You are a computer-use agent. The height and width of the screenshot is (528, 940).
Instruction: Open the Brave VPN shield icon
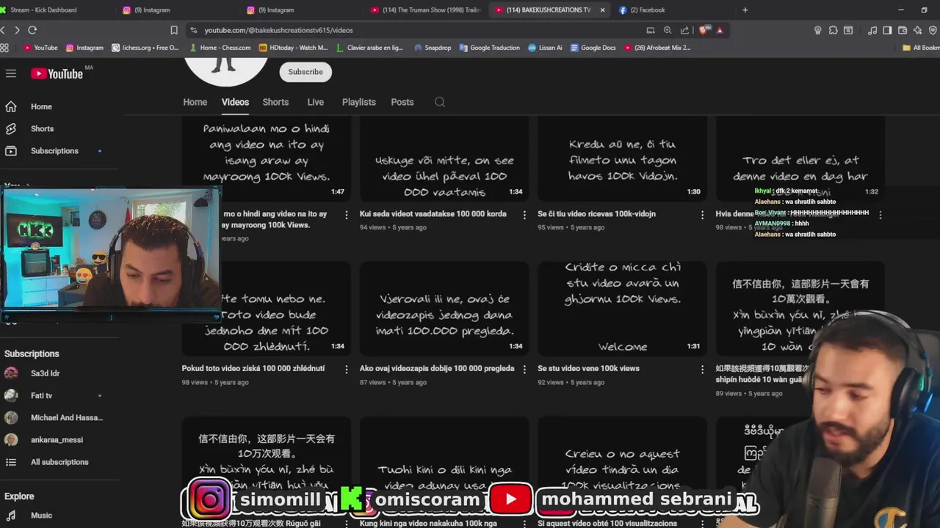click(933, 30)
